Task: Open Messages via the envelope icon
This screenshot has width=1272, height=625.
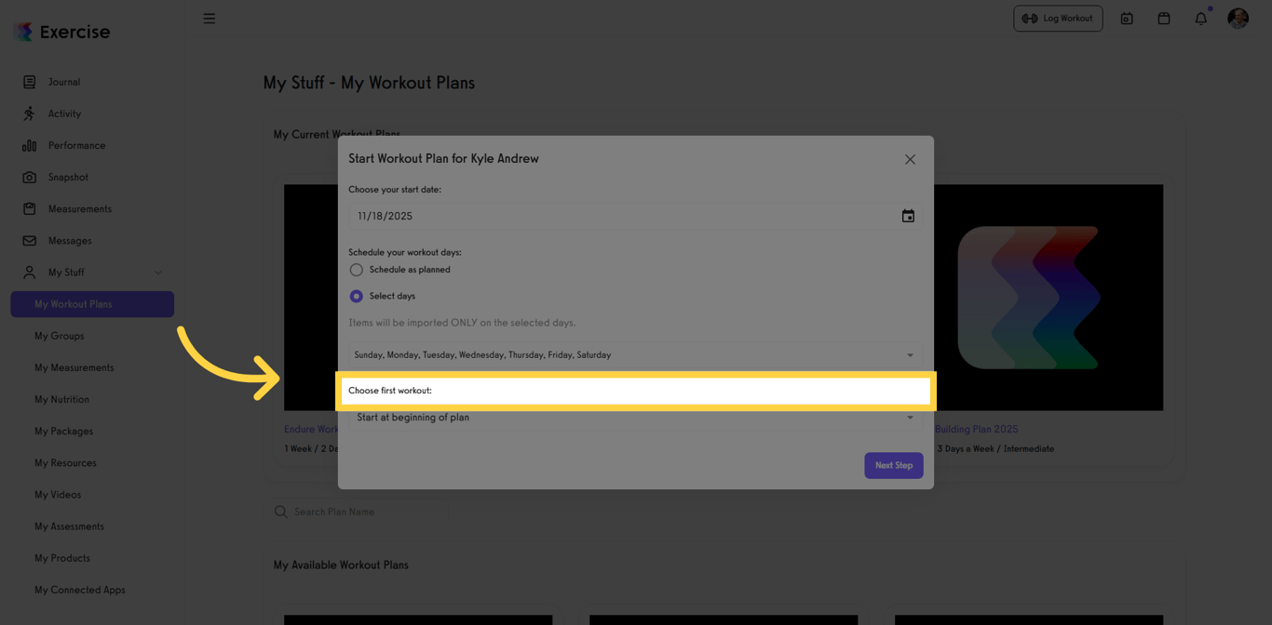Action: 31,240
